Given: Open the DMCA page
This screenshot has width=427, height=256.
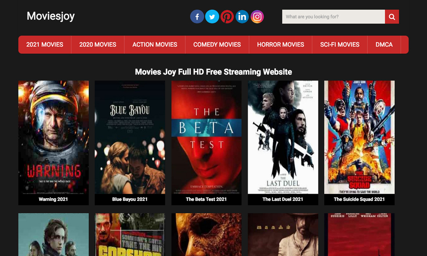Looking at the screenshot, I should [384, 44].
